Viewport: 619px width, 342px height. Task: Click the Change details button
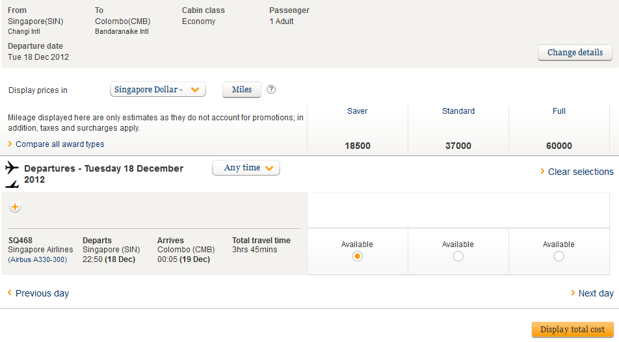575,53
